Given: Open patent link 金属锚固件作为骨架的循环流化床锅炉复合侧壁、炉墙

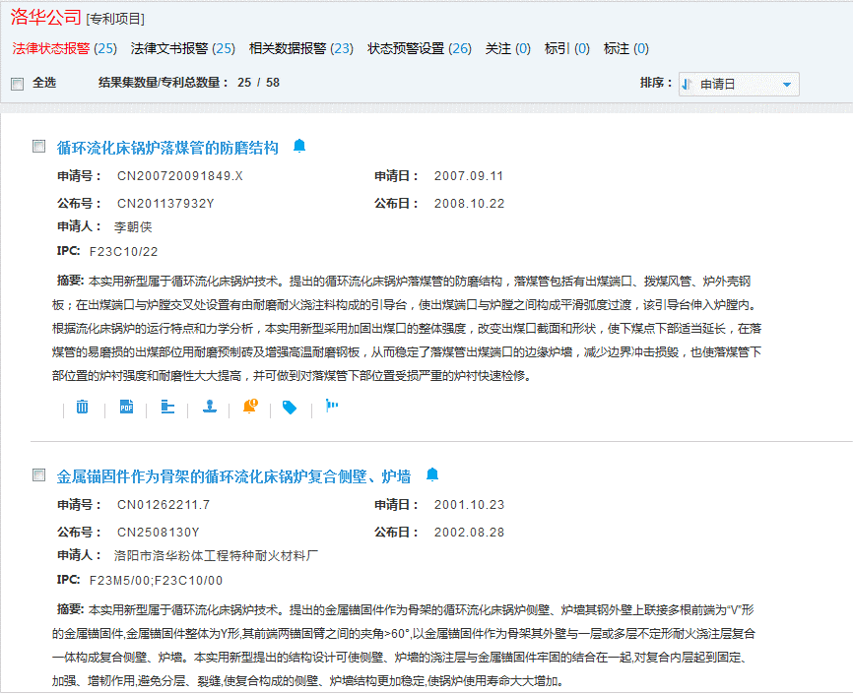Looking at the screenshot, I should coord(233,476).
